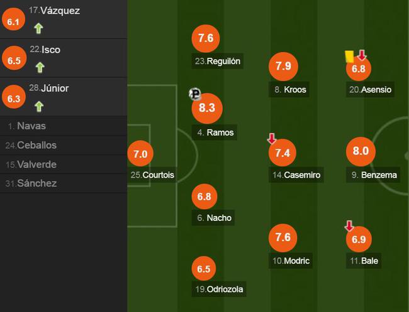
Task: Click the green sub-on arrow under Isco
Action: [x=40, y=67]
